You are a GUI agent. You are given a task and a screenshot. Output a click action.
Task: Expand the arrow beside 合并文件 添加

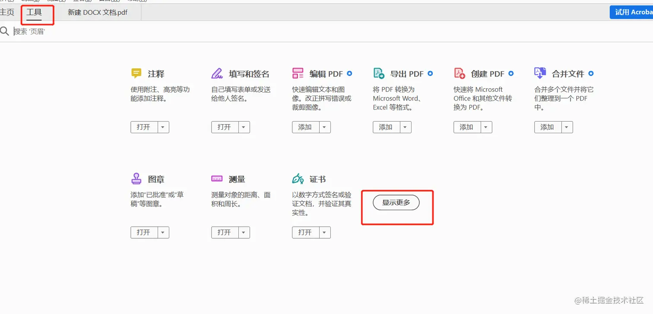[x=567, y=127]
